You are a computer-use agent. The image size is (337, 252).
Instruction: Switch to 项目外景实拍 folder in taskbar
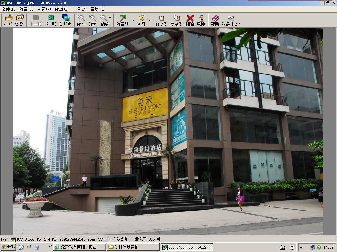[x=133, y=247]
